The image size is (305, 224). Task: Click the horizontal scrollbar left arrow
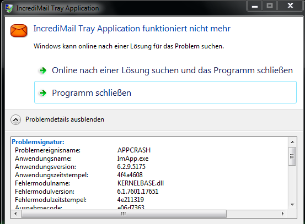[x=16, y=214]
